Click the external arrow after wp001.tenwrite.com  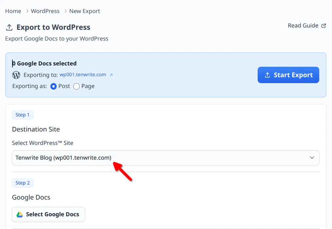[111, 75]
